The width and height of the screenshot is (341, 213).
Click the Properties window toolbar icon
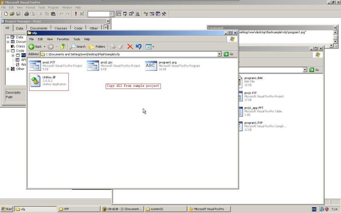[131, 14]
